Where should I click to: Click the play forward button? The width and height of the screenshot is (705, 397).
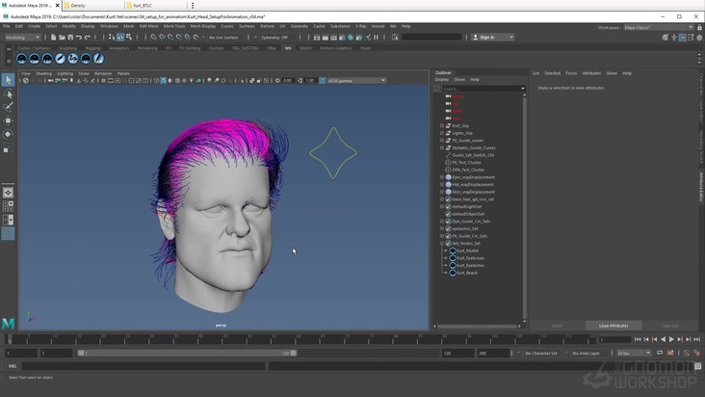[671, 339]
